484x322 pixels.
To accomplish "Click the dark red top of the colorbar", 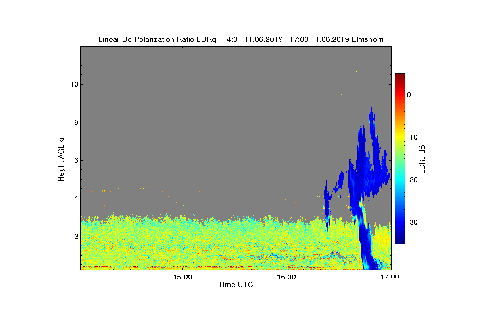I will 400,76.
